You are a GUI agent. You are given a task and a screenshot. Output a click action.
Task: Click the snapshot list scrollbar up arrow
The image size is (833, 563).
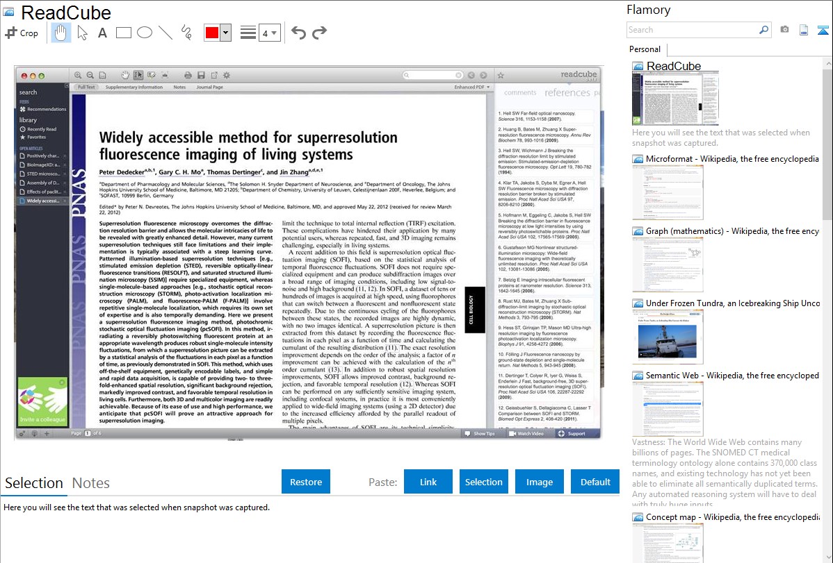pyautogui.click(x=827, y=63)
